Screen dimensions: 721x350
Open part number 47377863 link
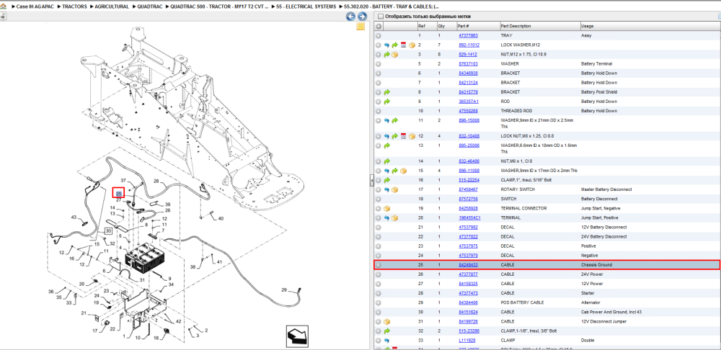click(x=468, y=35)
